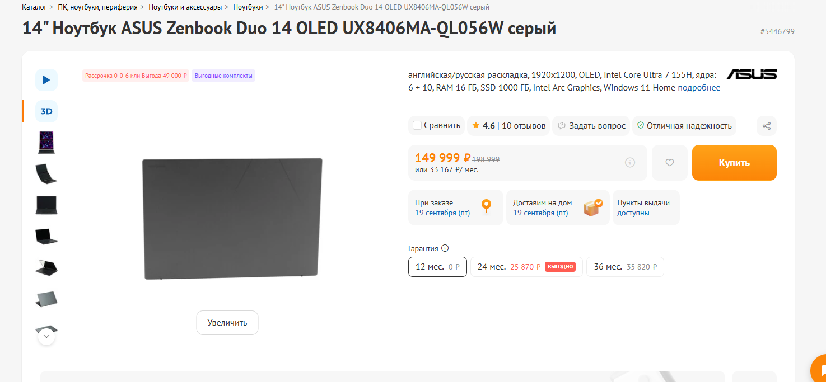Open the 10 отзывов rating link

[524, 126]
